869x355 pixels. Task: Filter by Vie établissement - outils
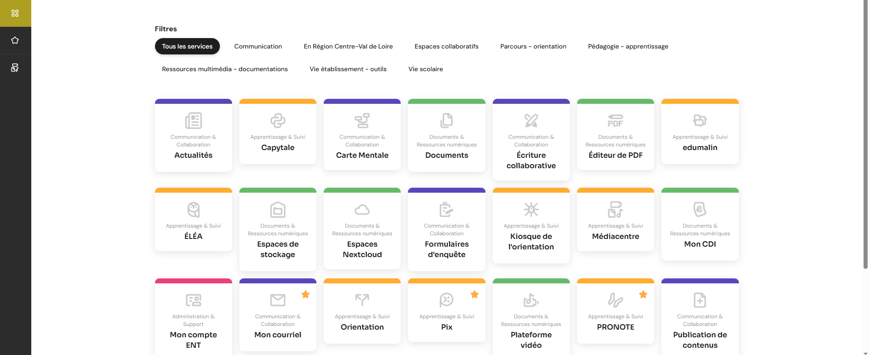[348, 69]
